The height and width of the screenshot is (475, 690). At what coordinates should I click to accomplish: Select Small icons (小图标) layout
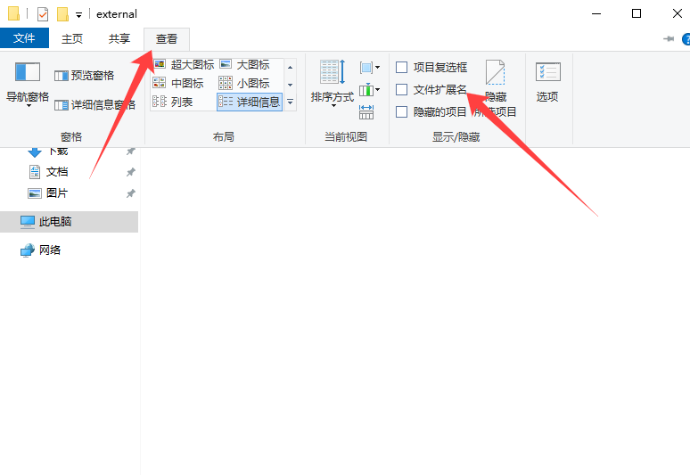click(244, 84)
